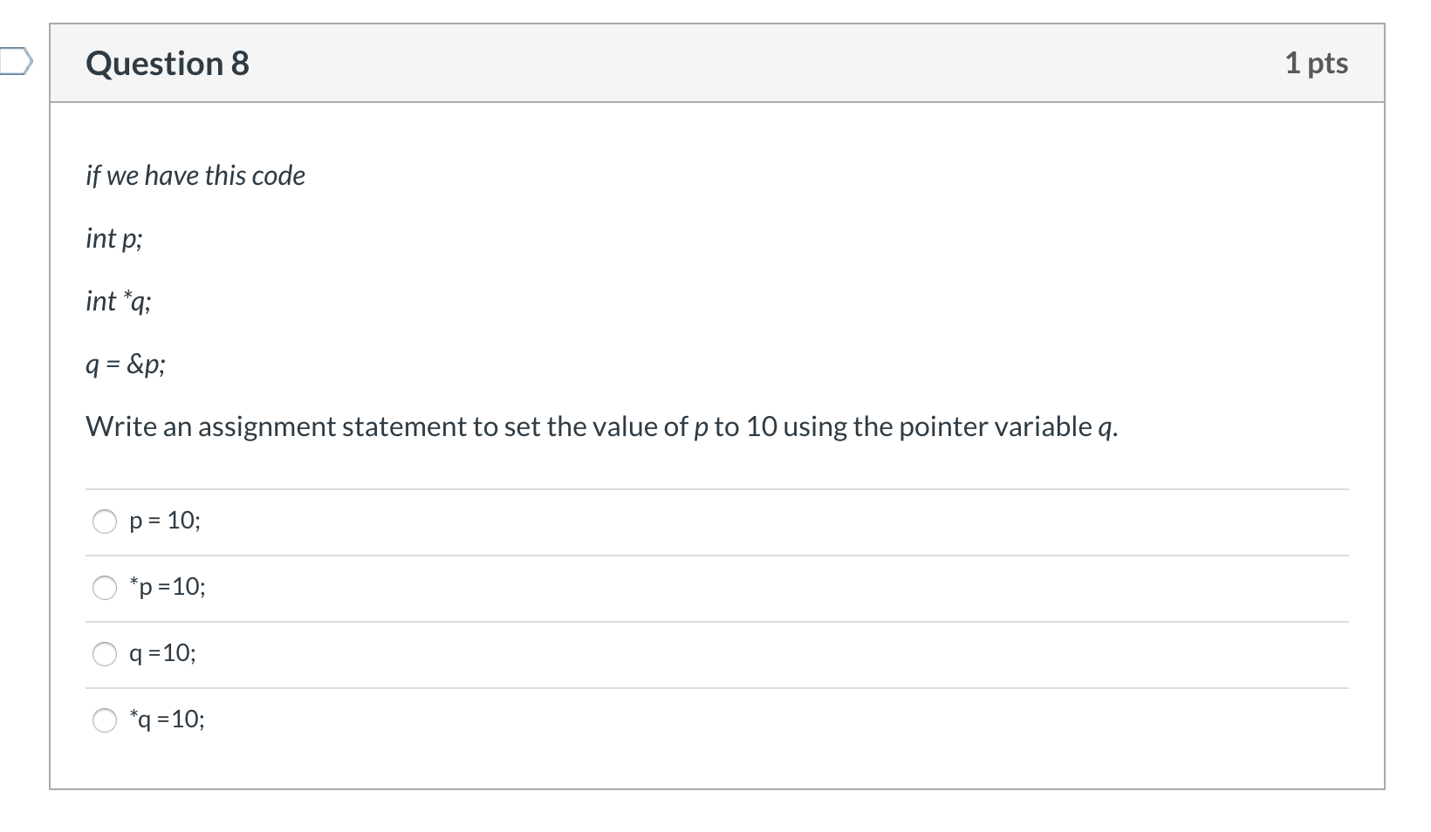Click the '*q =10;' answer label text

coord(168,719)
